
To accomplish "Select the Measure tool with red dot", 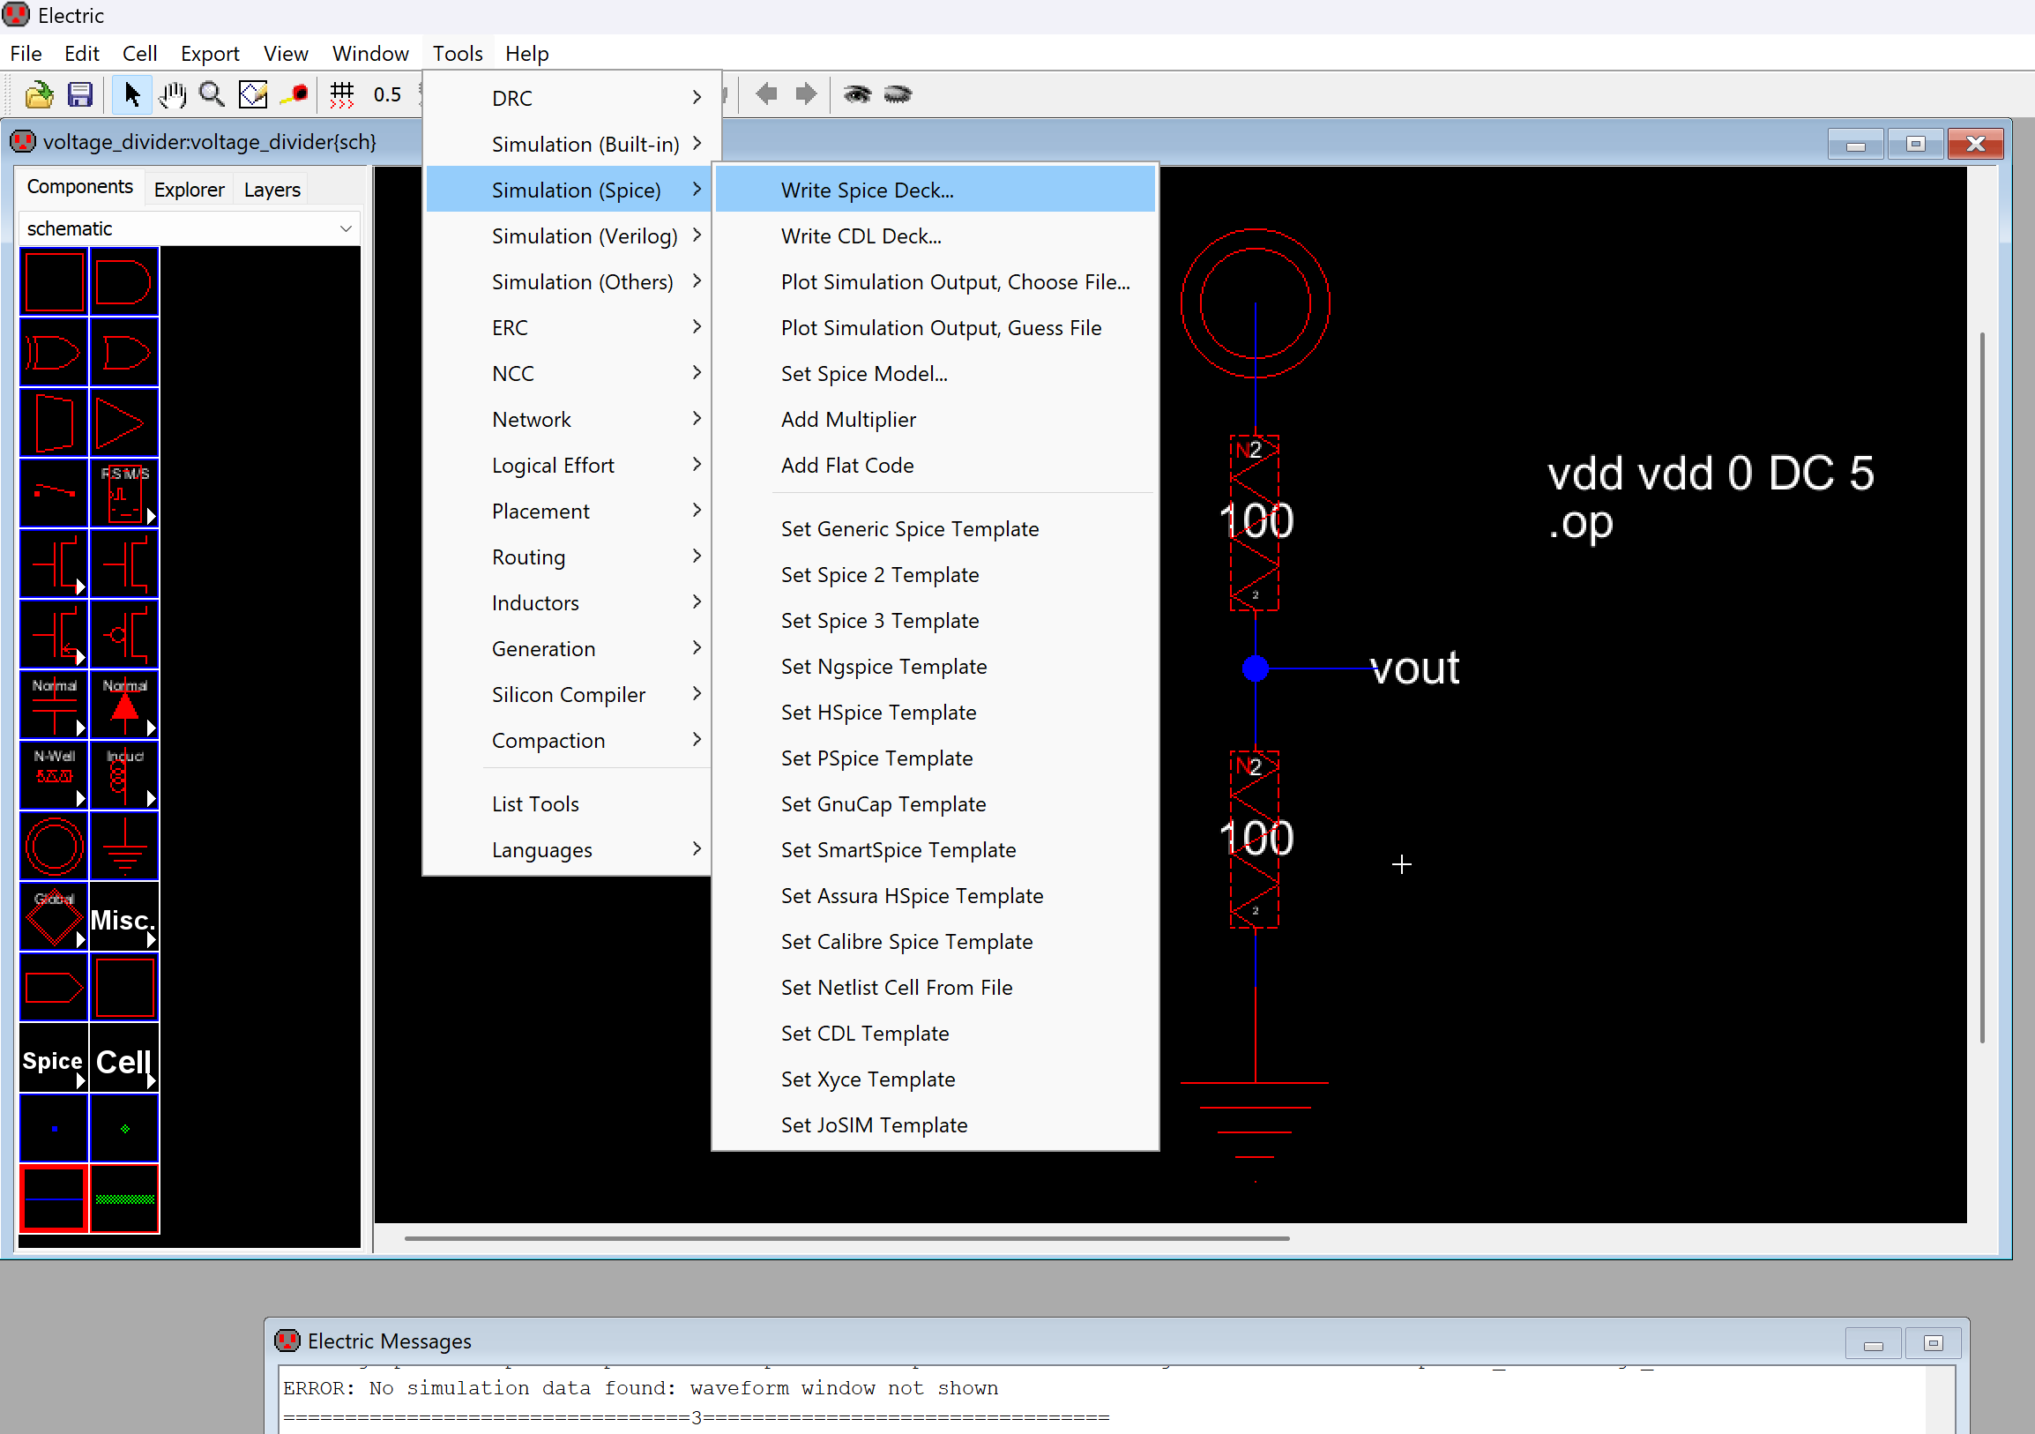I will click(x=294, y=94).
